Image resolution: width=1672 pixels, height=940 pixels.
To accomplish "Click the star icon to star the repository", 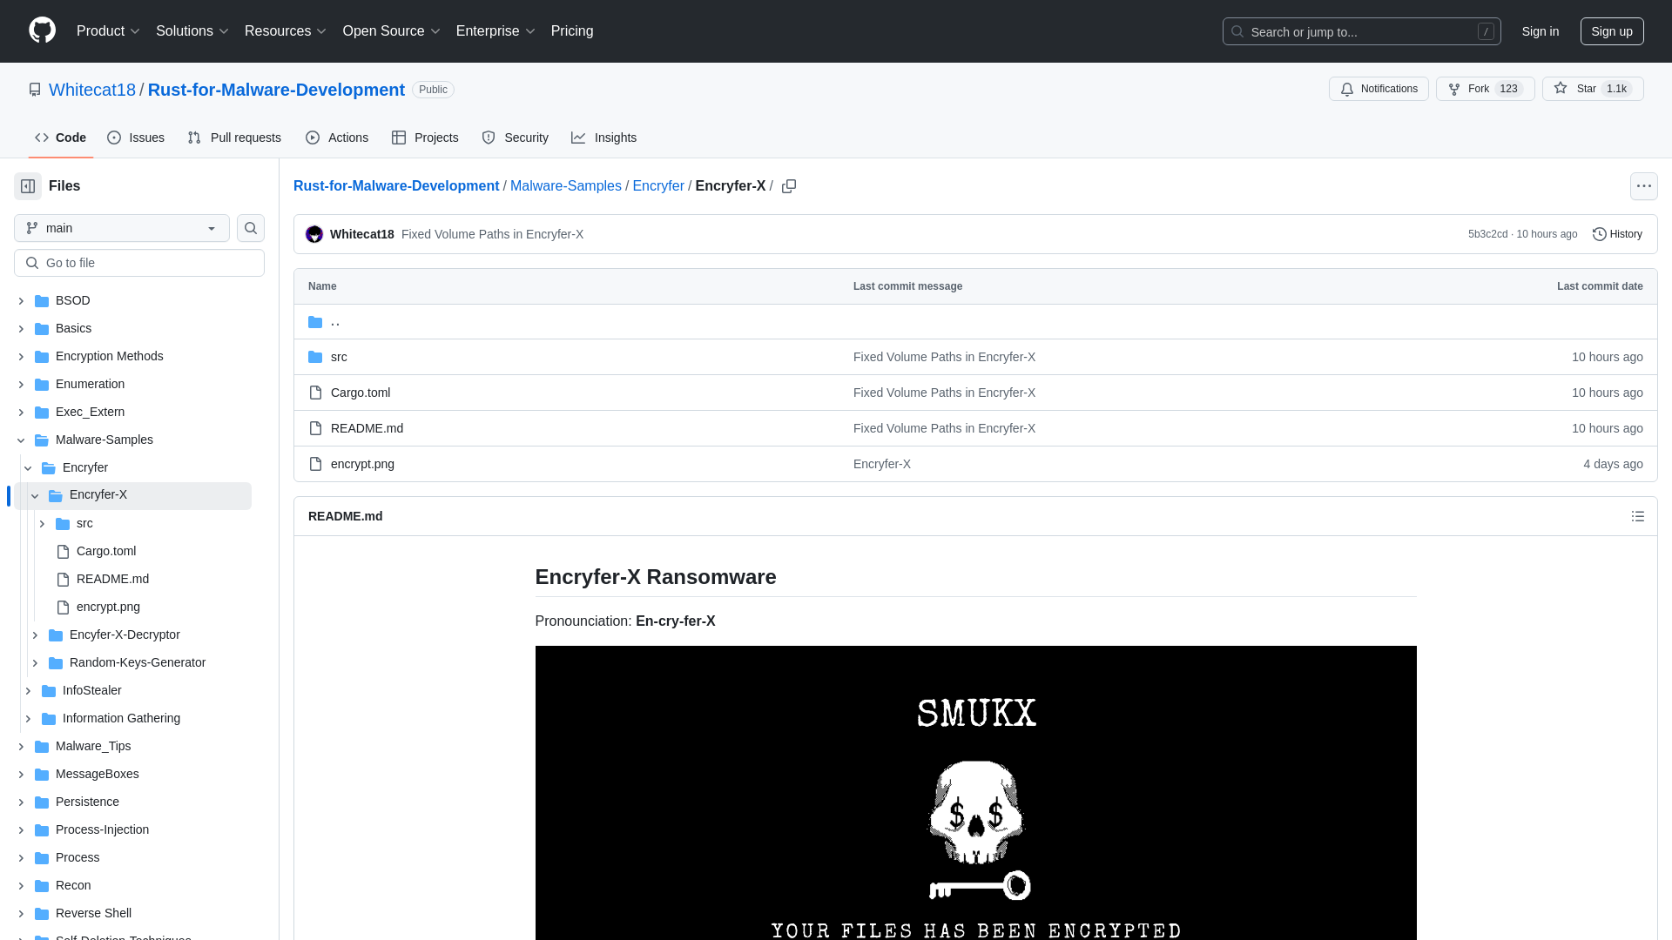I will click(1561, 88).
